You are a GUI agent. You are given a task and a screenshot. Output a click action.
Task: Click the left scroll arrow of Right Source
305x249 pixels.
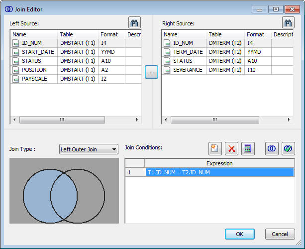[166, 120]
